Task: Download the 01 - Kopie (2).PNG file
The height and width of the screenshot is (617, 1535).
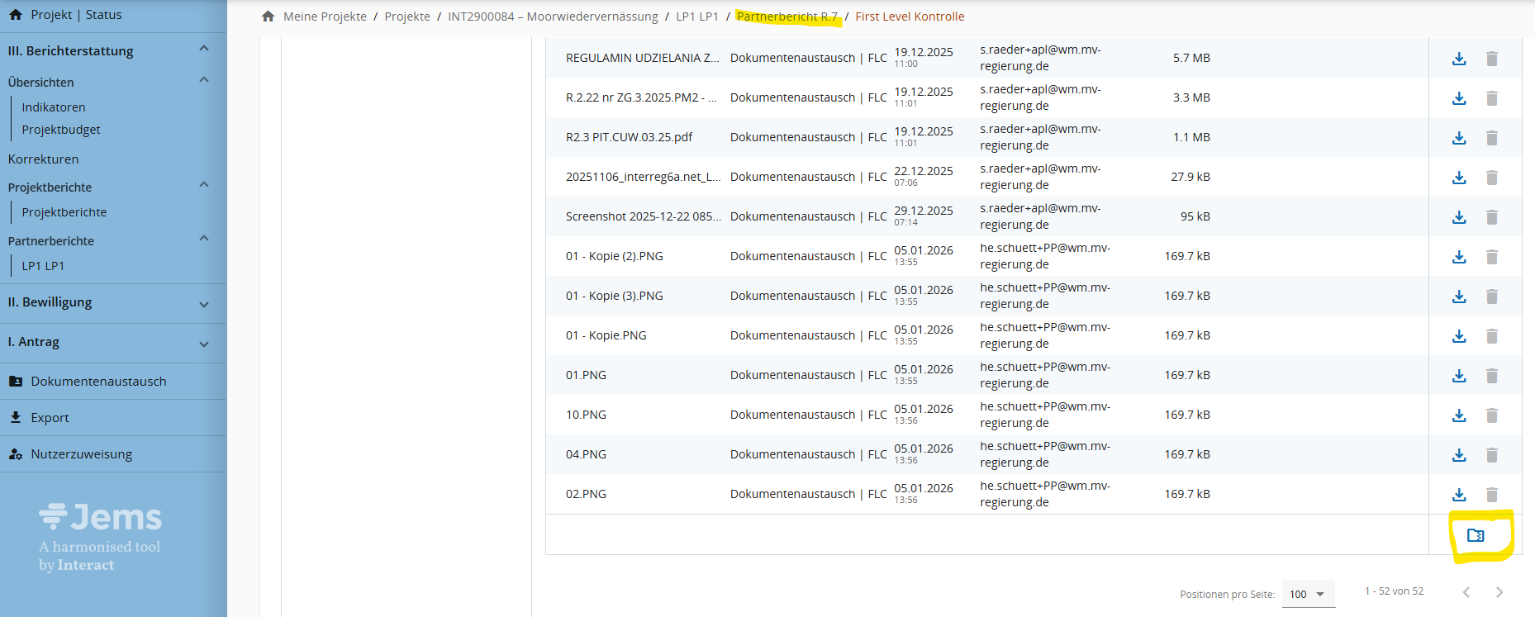Action: (1459, 257)
